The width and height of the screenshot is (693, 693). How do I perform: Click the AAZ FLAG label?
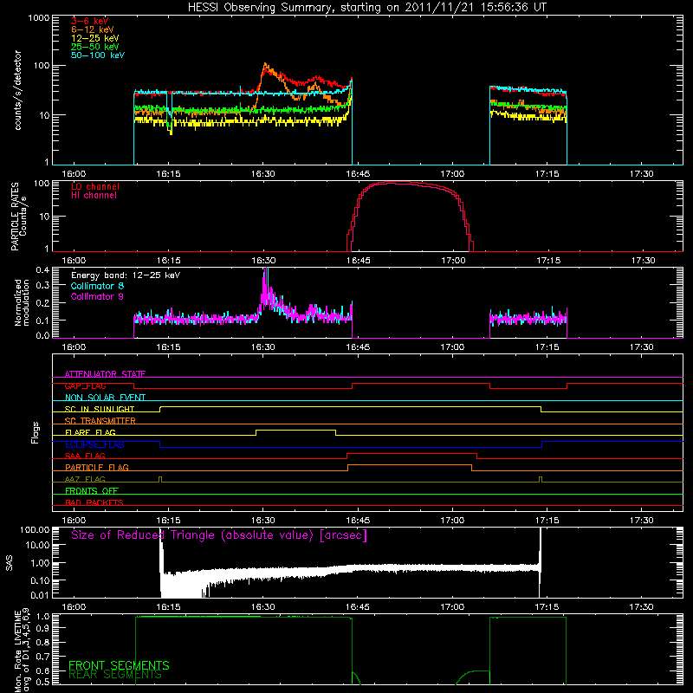[x=85, y=479]
